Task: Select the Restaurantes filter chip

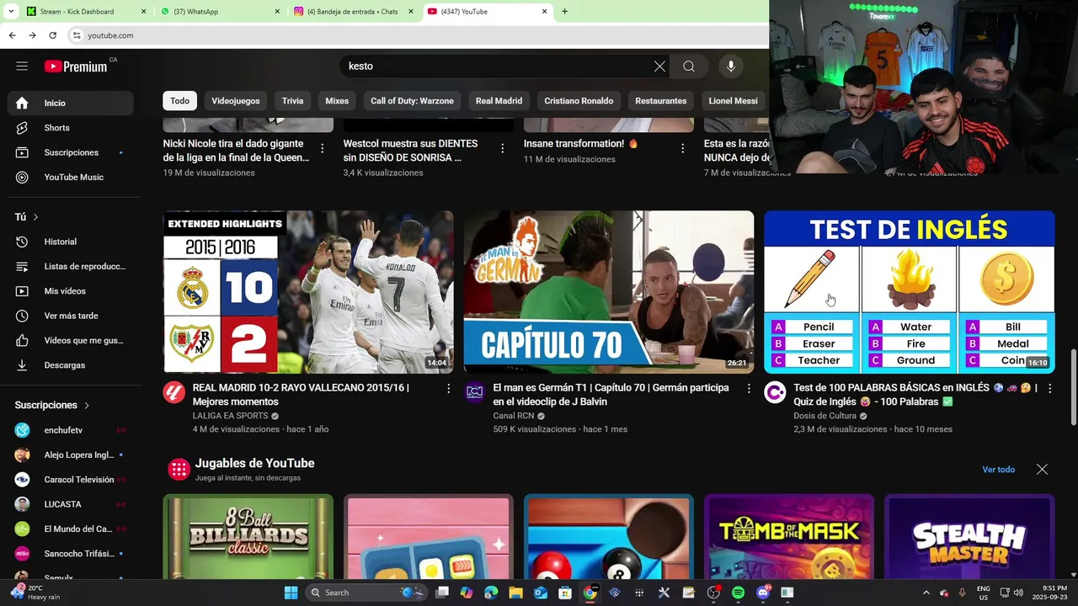Action: [x=661, y=101]
